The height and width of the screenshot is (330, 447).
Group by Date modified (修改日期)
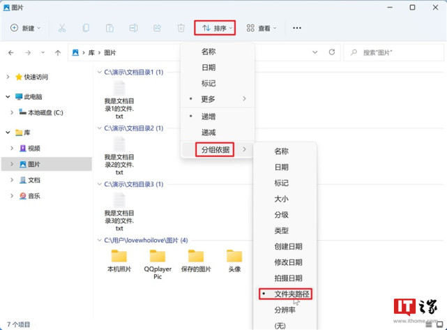285,262
